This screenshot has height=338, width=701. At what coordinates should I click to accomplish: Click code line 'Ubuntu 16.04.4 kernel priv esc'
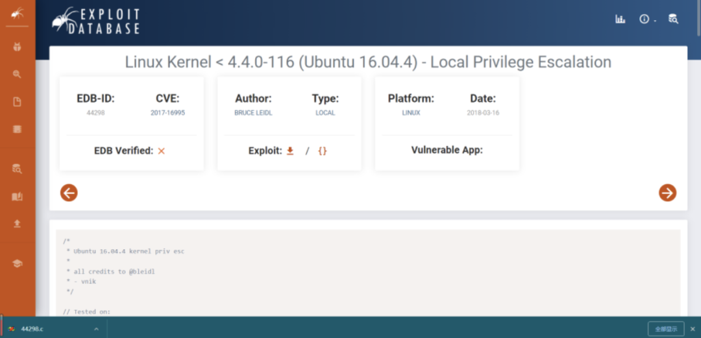click(x=129, y=251)
